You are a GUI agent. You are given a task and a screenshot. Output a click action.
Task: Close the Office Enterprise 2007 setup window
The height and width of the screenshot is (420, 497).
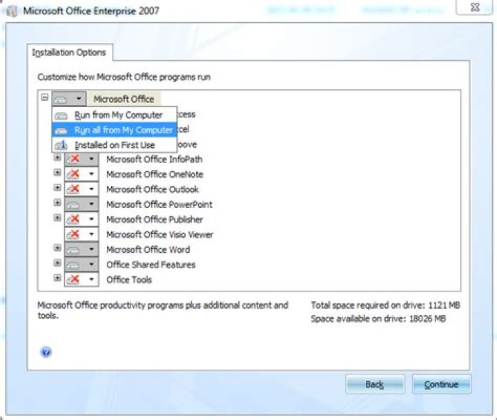[x=475, y=7]
